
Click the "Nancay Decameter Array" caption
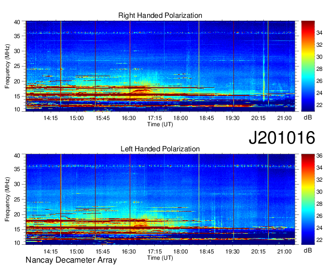pos(71,260)
